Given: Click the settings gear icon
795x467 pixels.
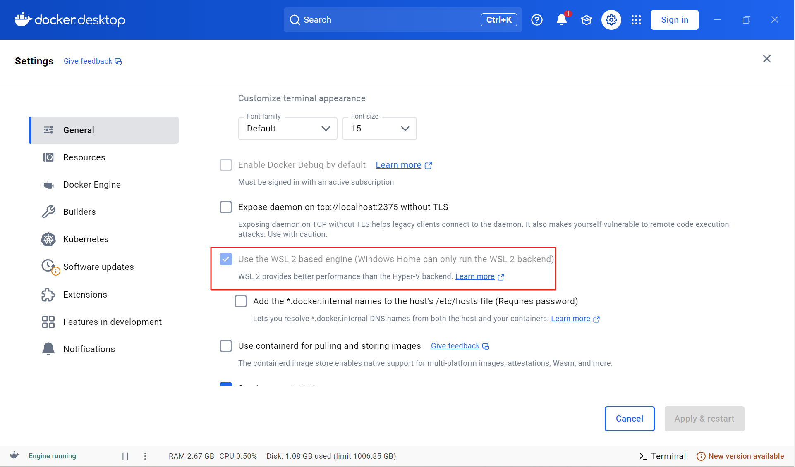Looking at the screenshot, I should [x=611, y=20].
